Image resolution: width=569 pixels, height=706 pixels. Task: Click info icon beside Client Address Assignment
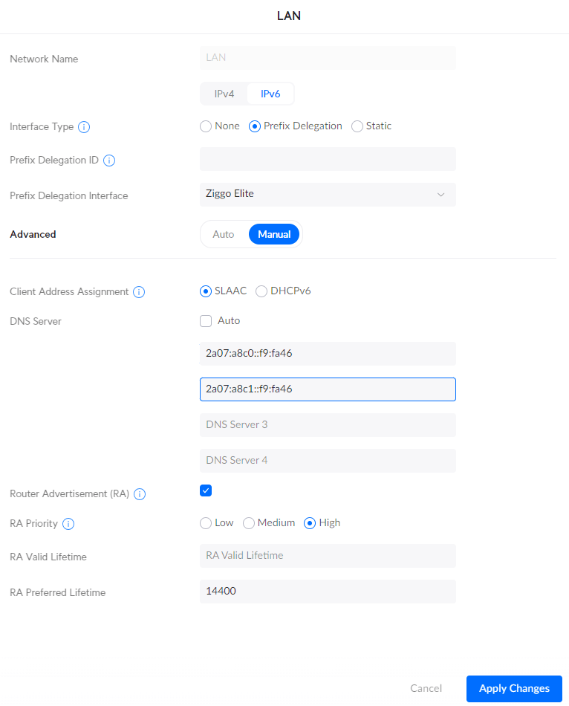pos(139,292)
